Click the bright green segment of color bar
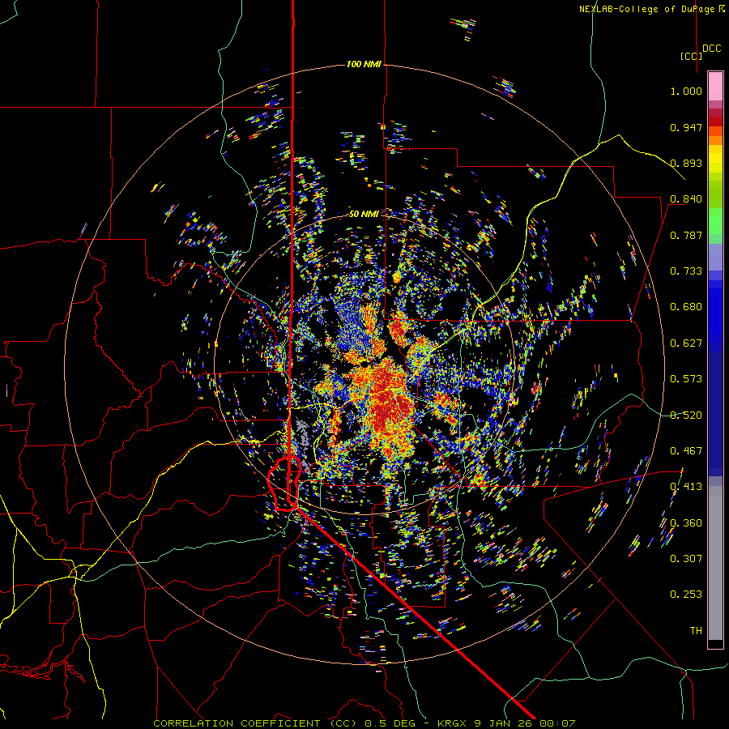The width and height of the screenshot is (729, 729). (x=715, y=221)
